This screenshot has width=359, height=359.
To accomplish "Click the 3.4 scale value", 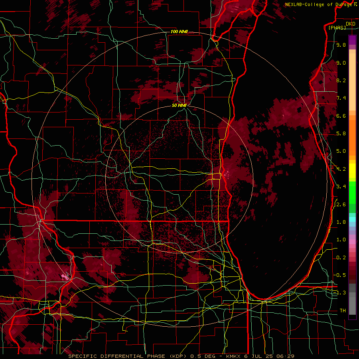I will (x=341, y=187).
